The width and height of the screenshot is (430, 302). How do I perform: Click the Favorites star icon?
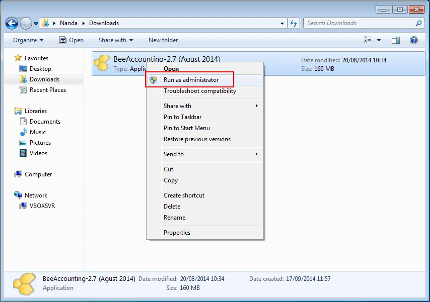point(18,58)
